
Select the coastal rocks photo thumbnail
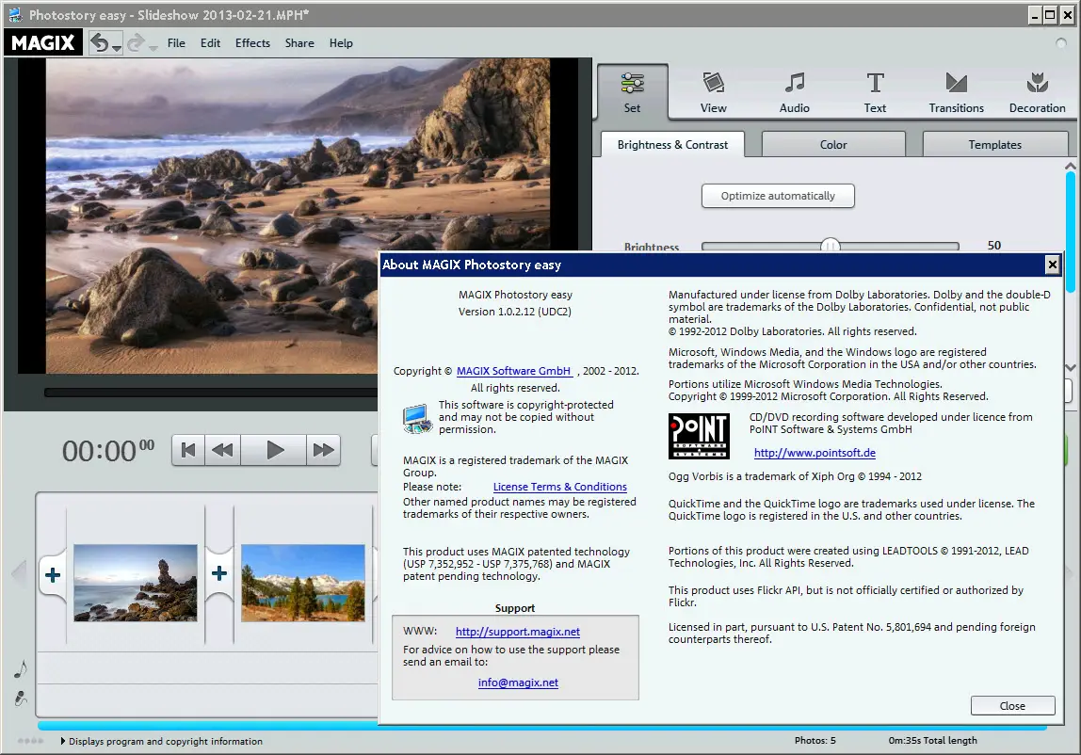136,583
